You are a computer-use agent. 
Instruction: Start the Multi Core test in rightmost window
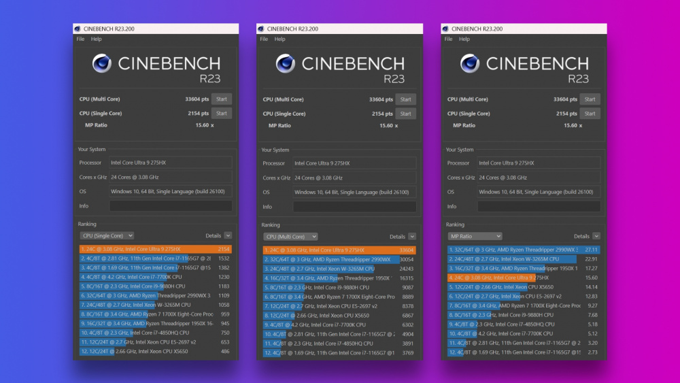[x=590, y=99]
